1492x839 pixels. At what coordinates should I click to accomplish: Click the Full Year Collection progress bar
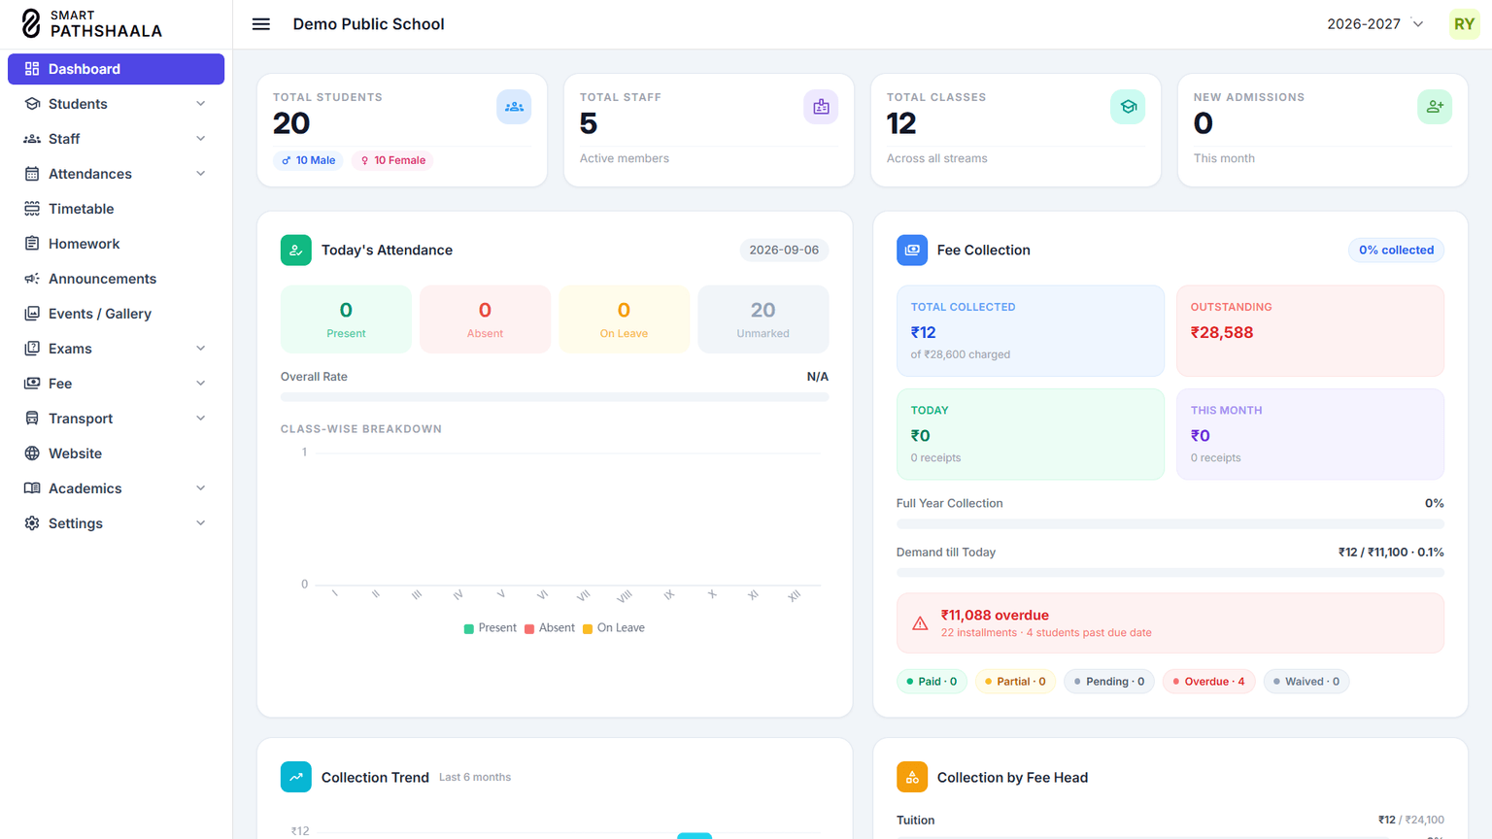(1170, 524)
